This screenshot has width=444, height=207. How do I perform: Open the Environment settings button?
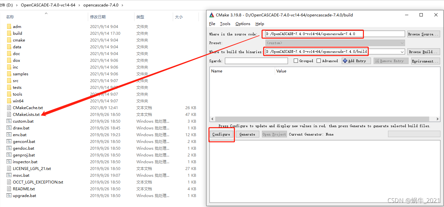pyautogui.click(x=425, y=61)
